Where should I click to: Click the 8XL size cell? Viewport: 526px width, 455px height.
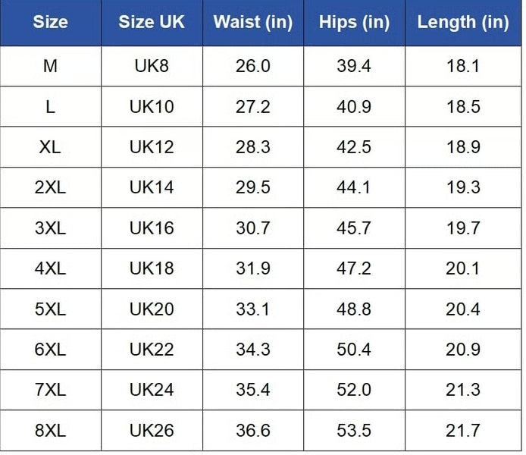tap(50, 431)
